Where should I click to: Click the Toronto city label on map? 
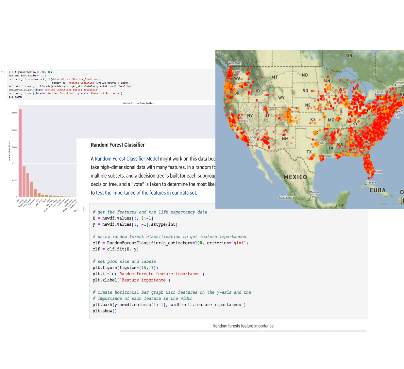point(381,92)
